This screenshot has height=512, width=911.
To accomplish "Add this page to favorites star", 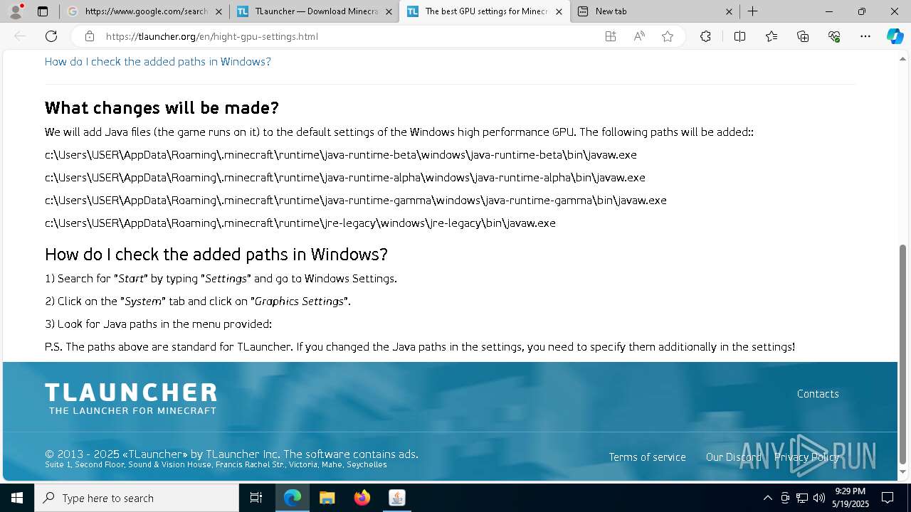I will [668, 36].
